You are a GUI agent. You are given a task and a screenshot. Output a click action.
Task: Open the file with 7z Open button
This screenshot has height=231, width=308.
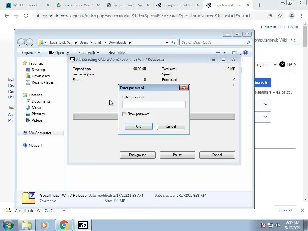point(57,53)
